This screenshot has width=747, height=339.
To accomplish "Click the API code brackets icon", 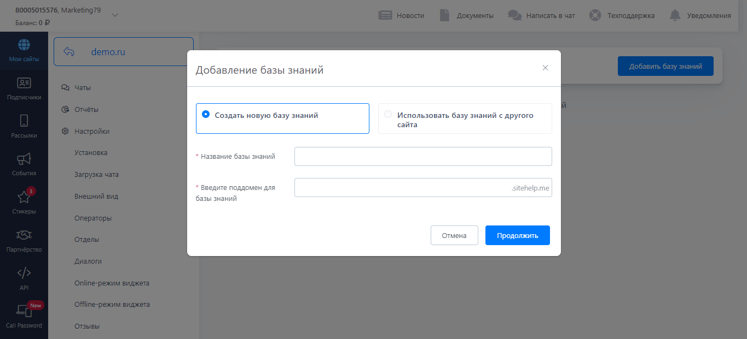I will [24, 273].
